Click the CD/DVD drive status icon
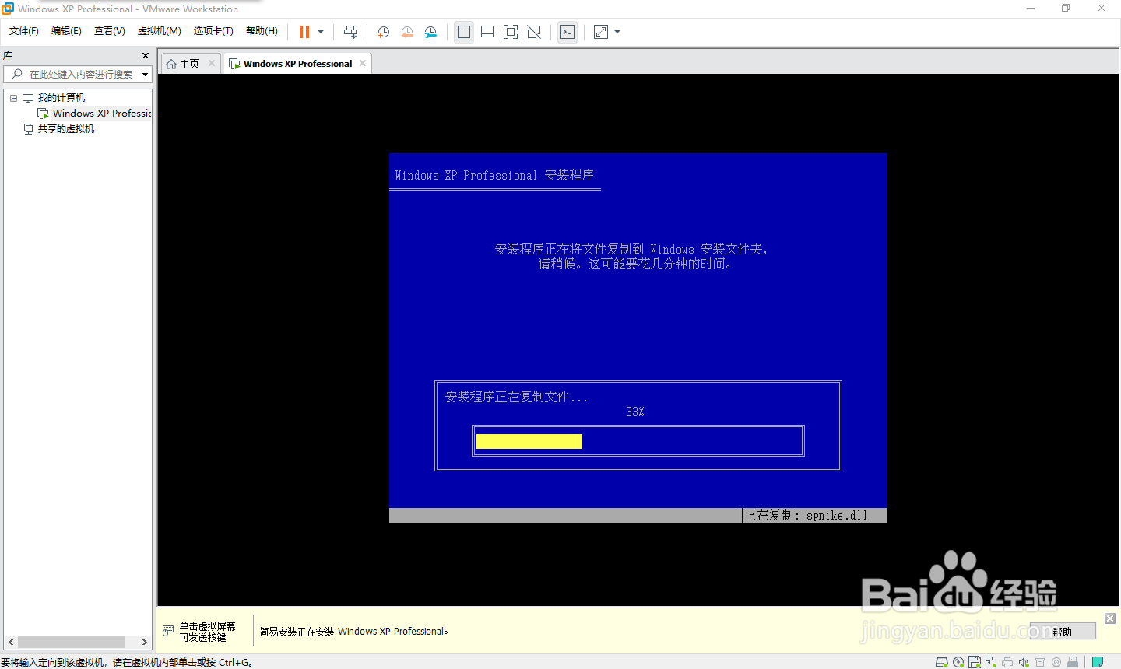The width and height of the screenshot is (1121, 669). [x=958, y=663]
